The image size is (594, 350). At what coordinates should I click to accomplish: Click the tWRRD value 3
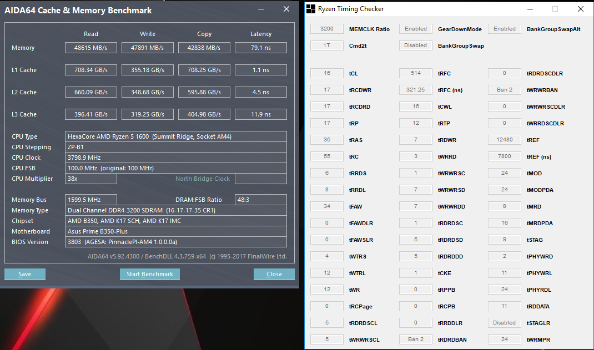click(416, 156)
